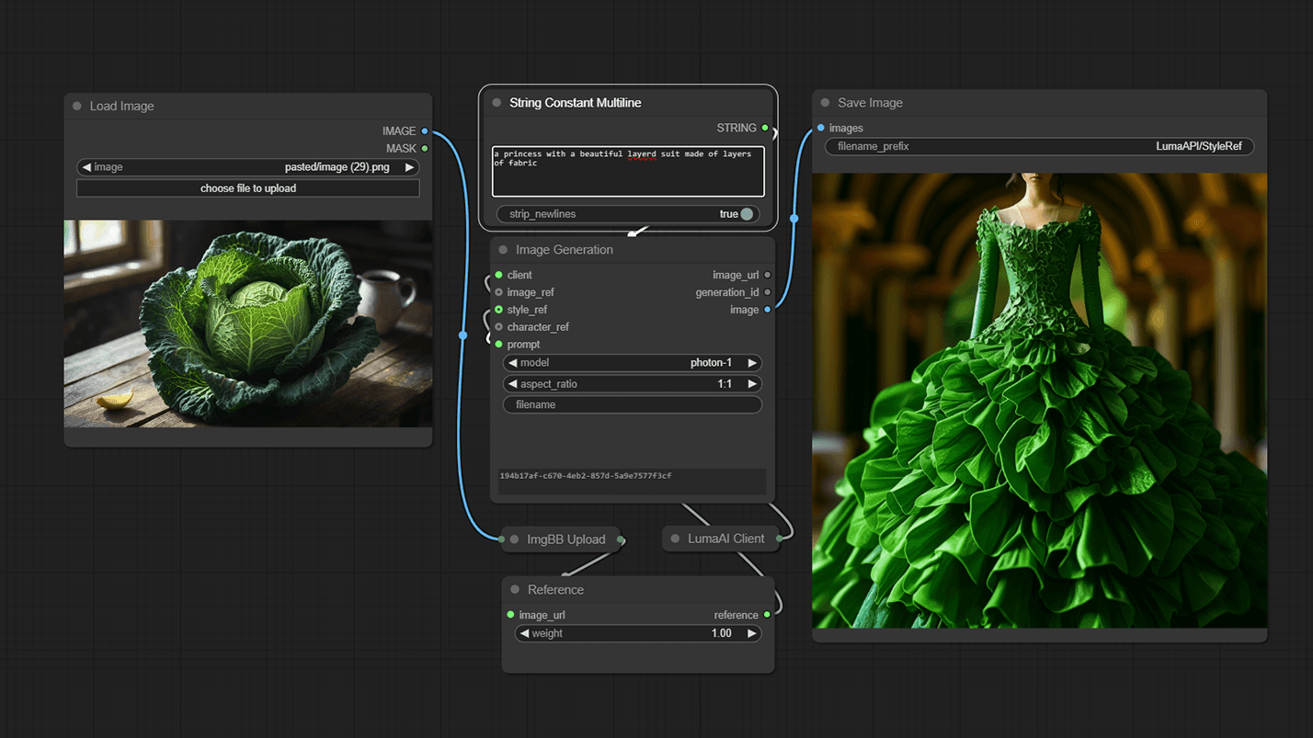Screen dimensions: 1313x738
Task: Collapse the Load Image node via its dot
Action: coord(77,107)
